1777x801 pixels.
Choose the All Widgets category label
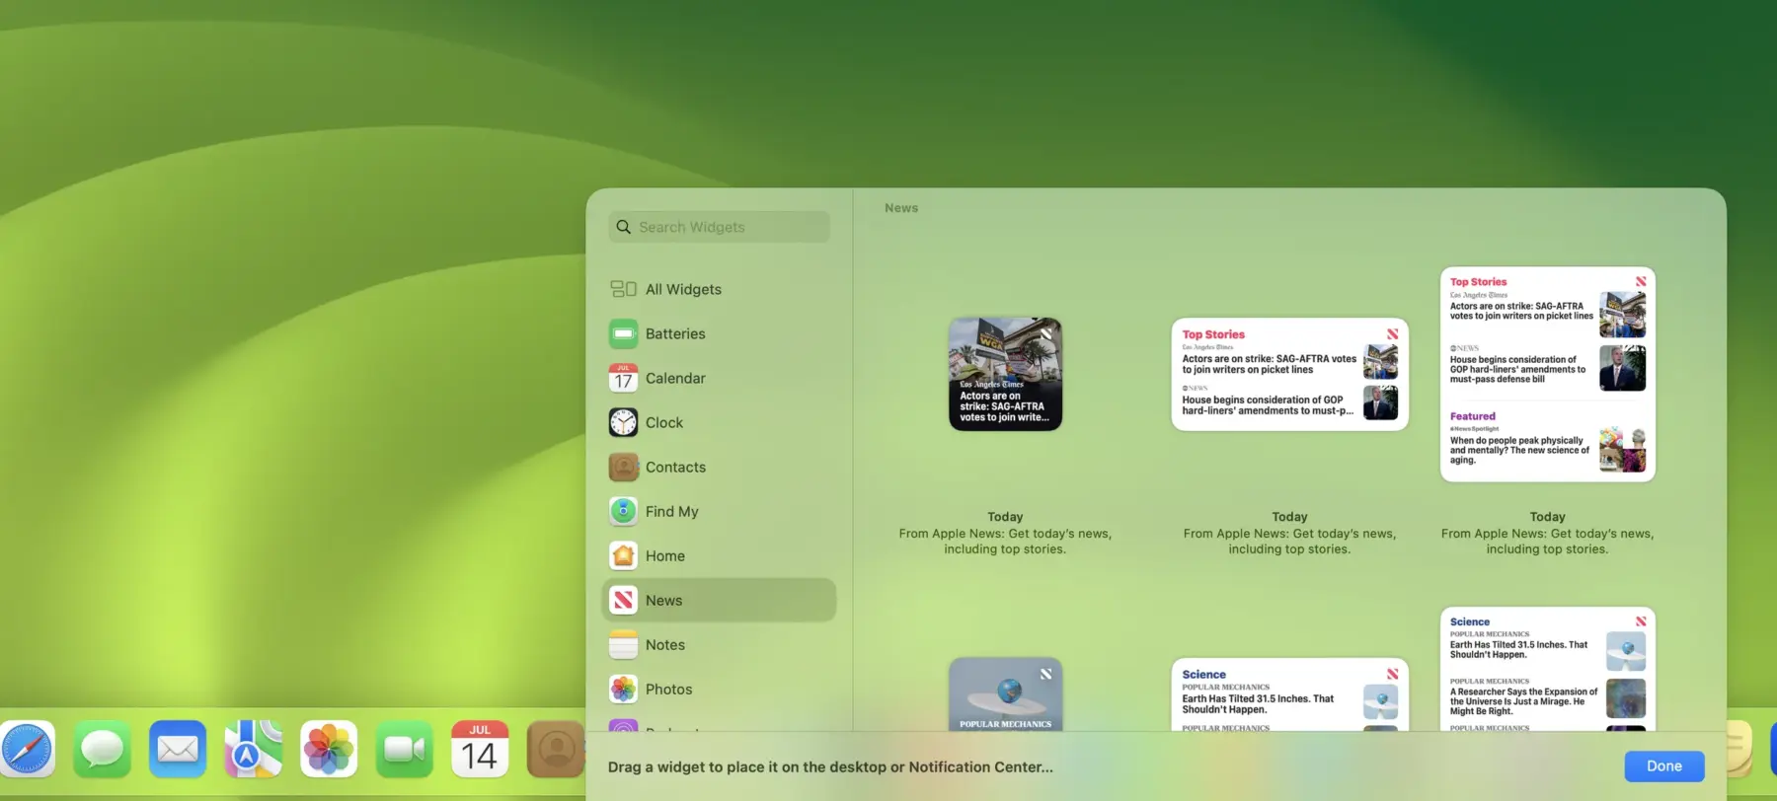pos(683,289)
